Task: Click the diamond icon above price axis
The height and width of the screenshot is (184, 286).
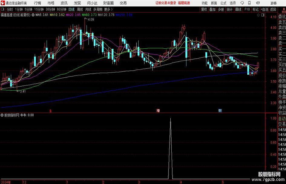Action: (x=258, y=15)
